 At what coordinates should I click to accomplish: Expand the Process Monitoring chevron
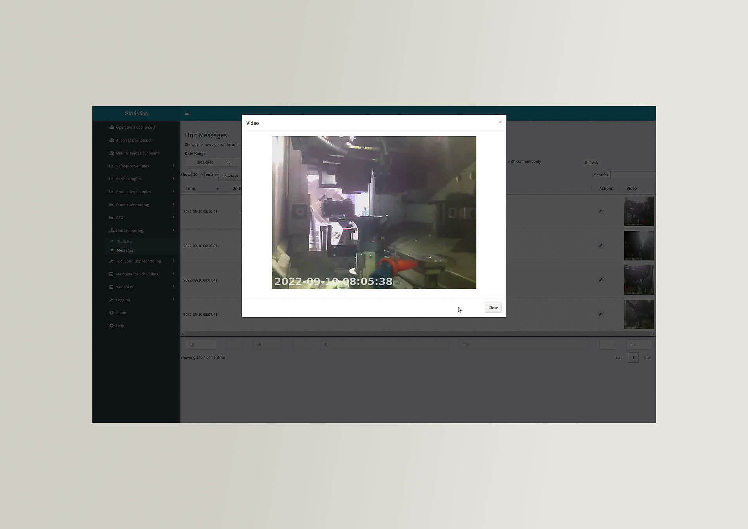173,205
